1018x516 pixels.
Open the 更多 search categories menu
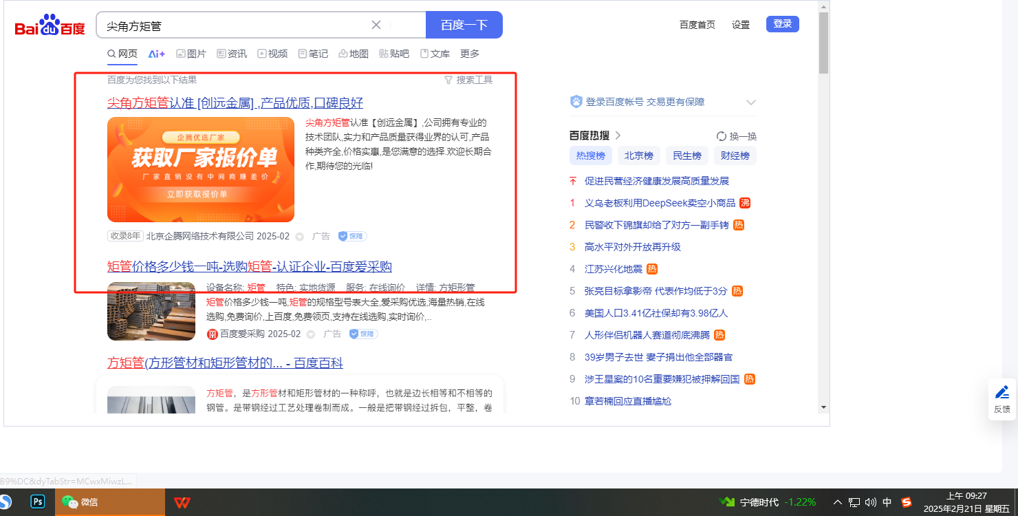point(470,54)
